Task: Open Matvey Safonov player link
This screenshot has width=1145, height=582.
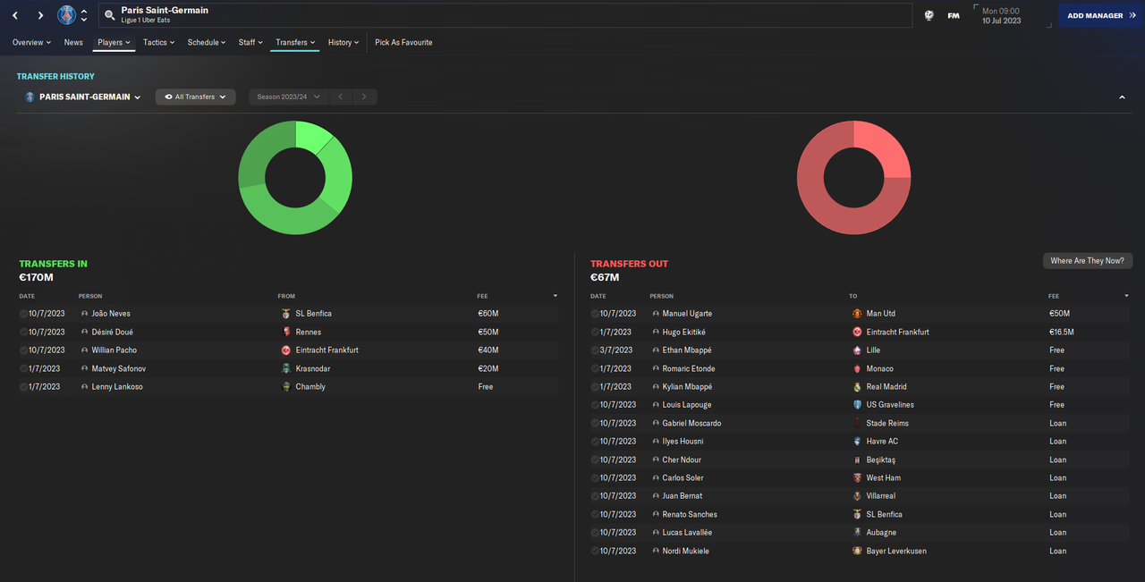Action: pyautogui.click(x=118, y=368)
